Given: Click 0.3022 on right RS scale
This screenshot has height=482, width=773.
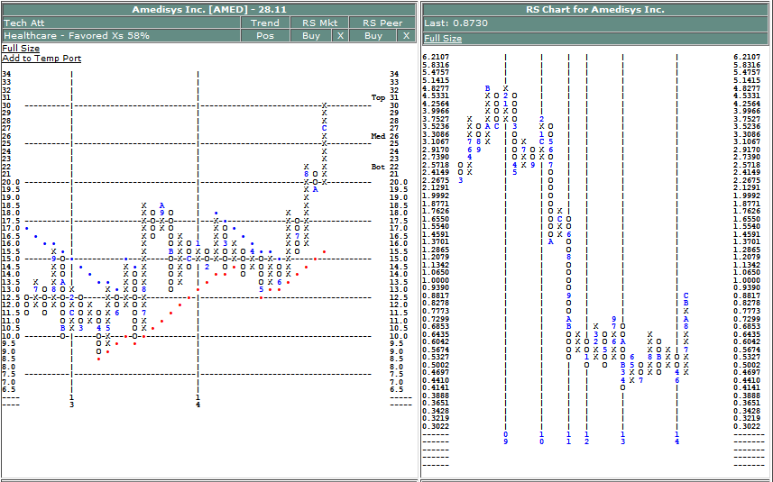Looking at the screenshot, I should (747, 426).
